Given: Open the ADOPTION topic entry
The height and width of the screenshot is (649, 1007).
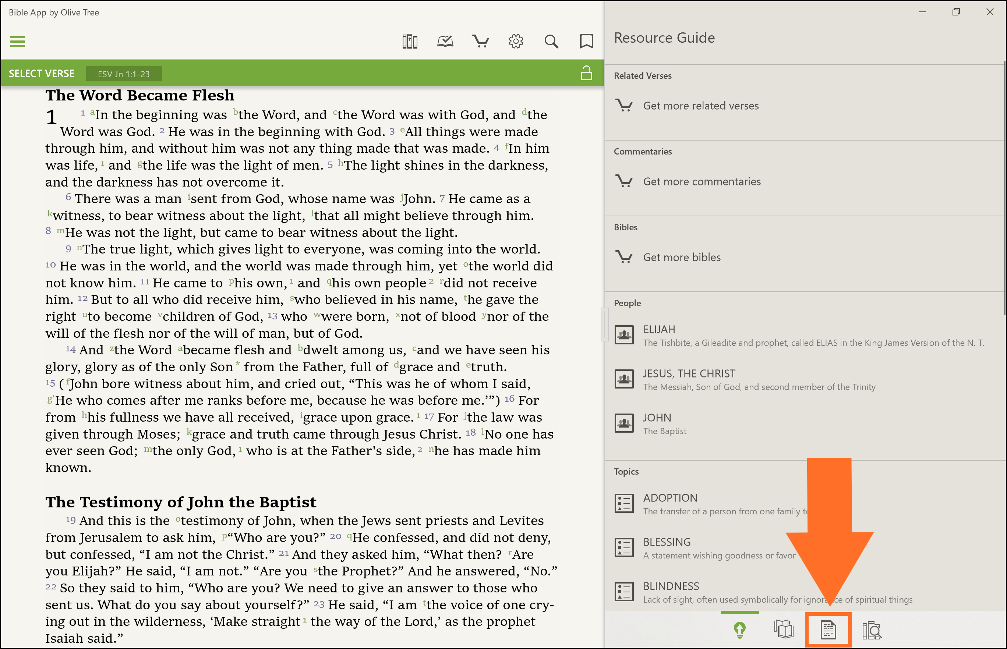Looking at the screenshot, I should pos(670,498).
